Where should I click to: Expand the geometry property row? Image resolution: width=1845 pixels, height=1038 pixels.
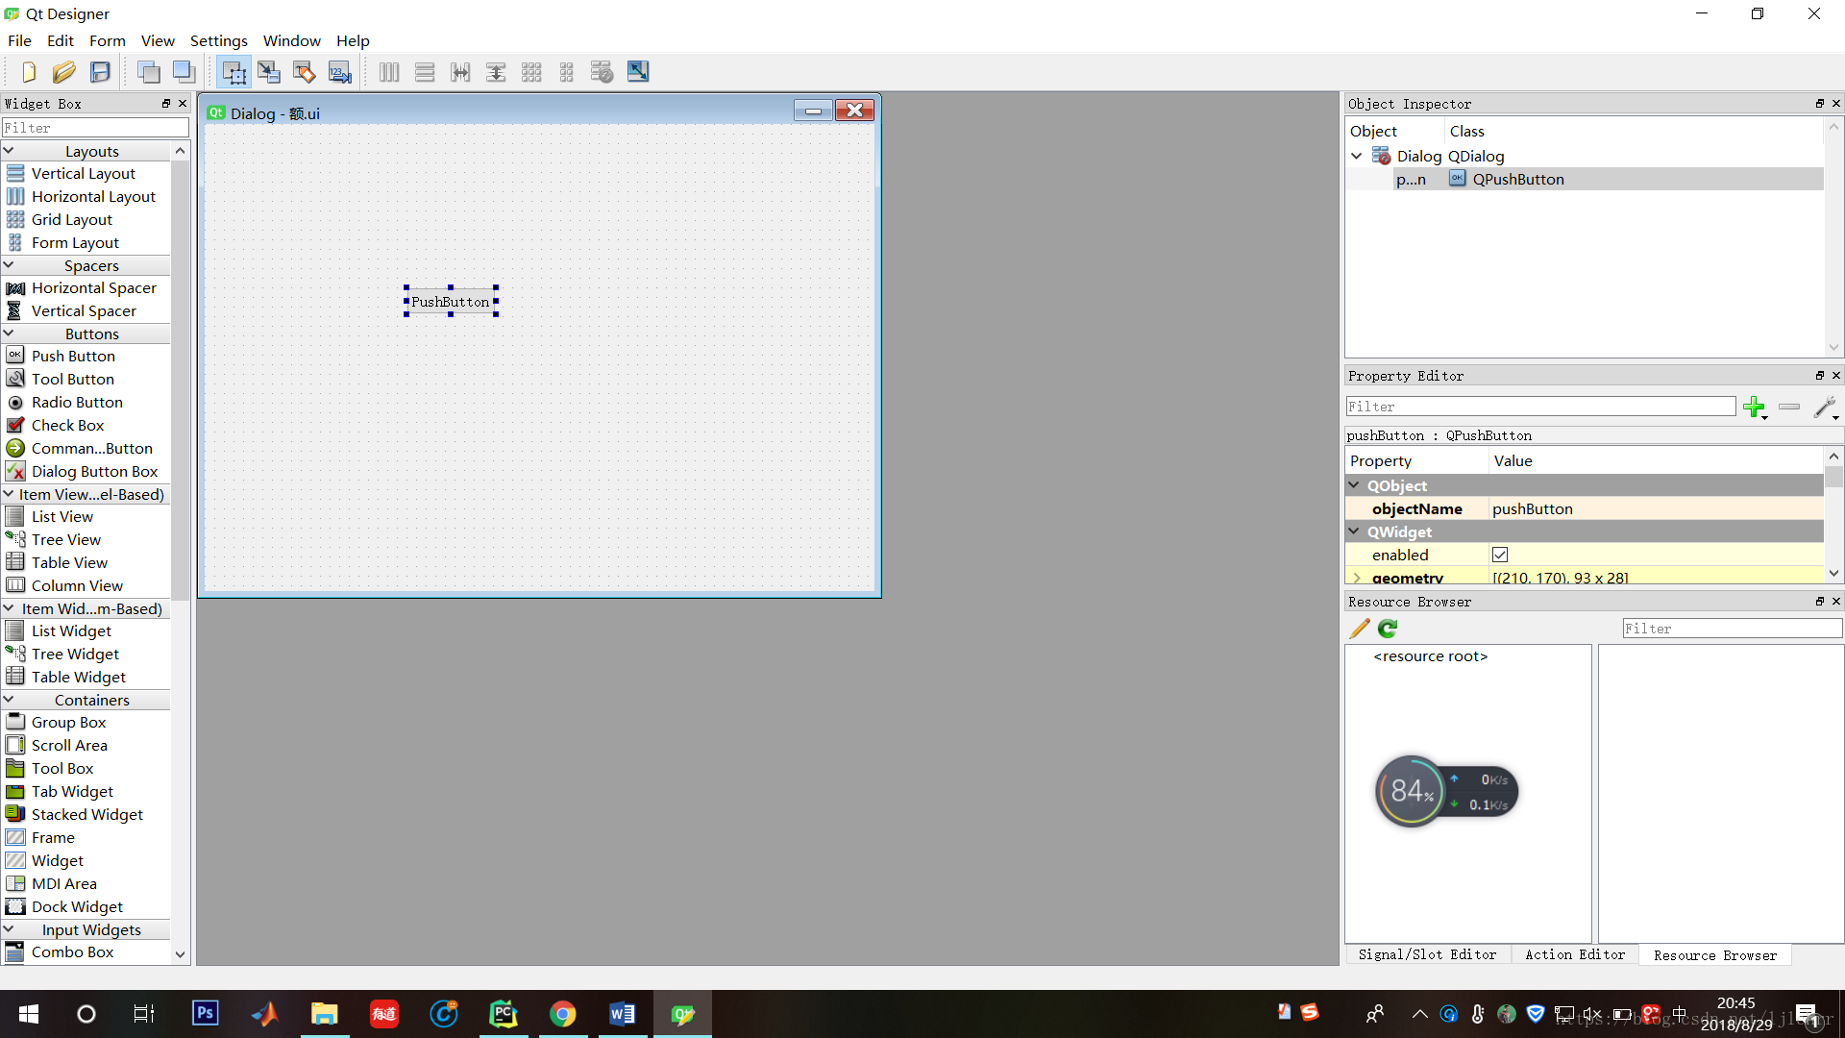[x=1357, y=578]
